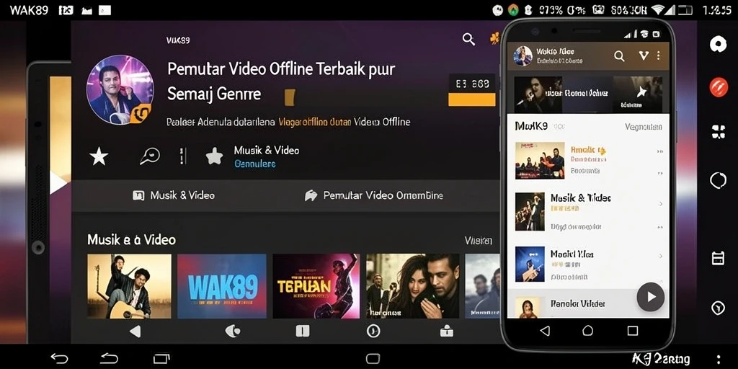Image resolution: width=738 pixels, height=369 pixels.
Task: Tap the clock icon in the app's bottom bar
Action: click(373, 332)
